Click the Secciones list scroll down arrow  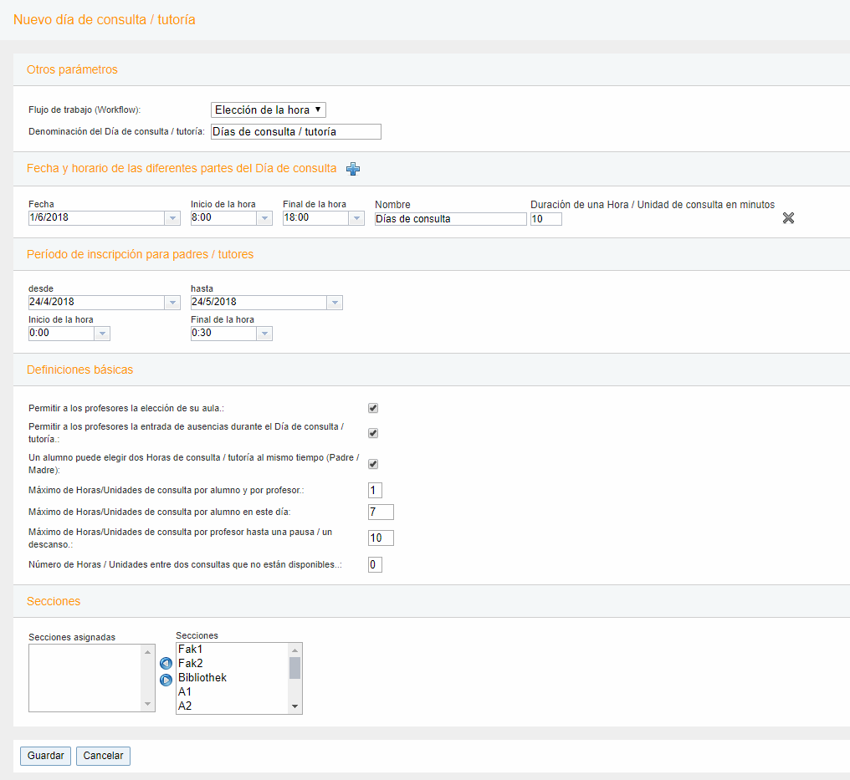294,706
